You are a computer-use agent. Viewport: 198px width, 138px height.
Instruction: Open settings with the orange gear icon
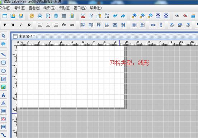tap(32, 16)
